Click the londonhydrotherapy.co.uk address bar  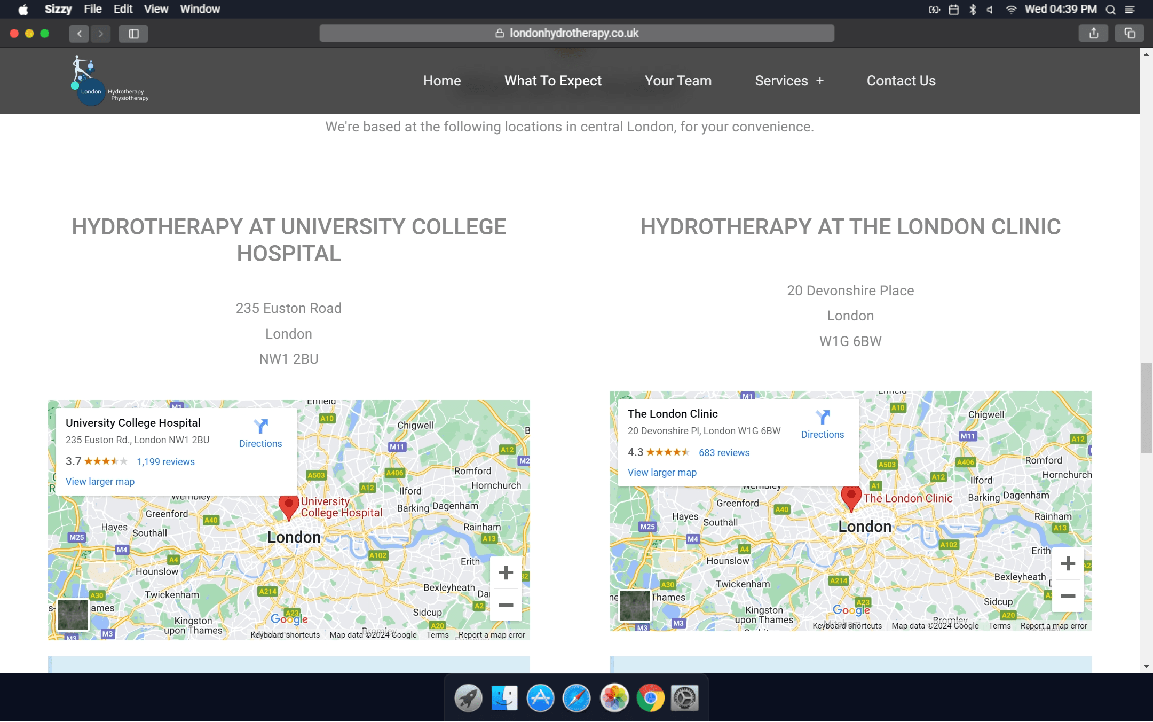click(576, 33)
